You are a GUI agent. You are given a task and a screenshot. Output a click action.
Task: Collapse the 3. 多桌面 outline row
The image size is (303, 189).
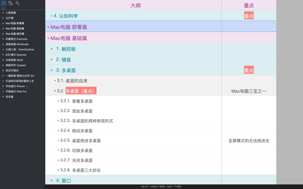click(x=52, y=70)
